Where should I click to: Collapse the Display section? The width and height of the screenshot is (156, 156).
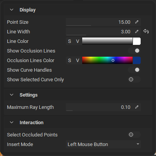point(12,10)
